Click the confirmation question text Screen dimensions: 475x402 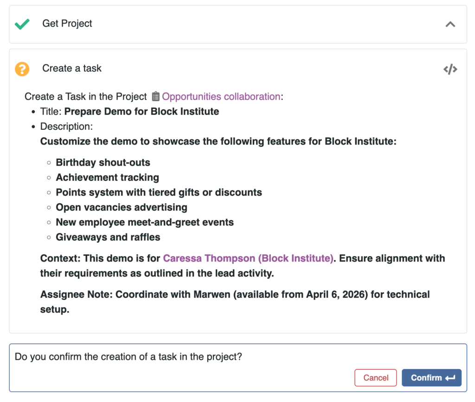(x=128, y=357)
